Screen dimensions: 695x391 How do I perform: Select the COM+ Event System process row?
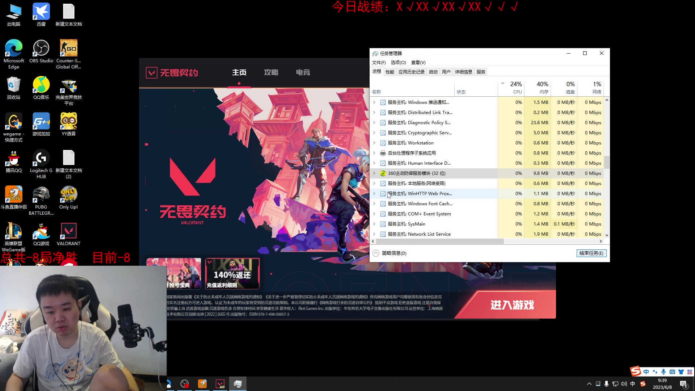click(487, 214)
